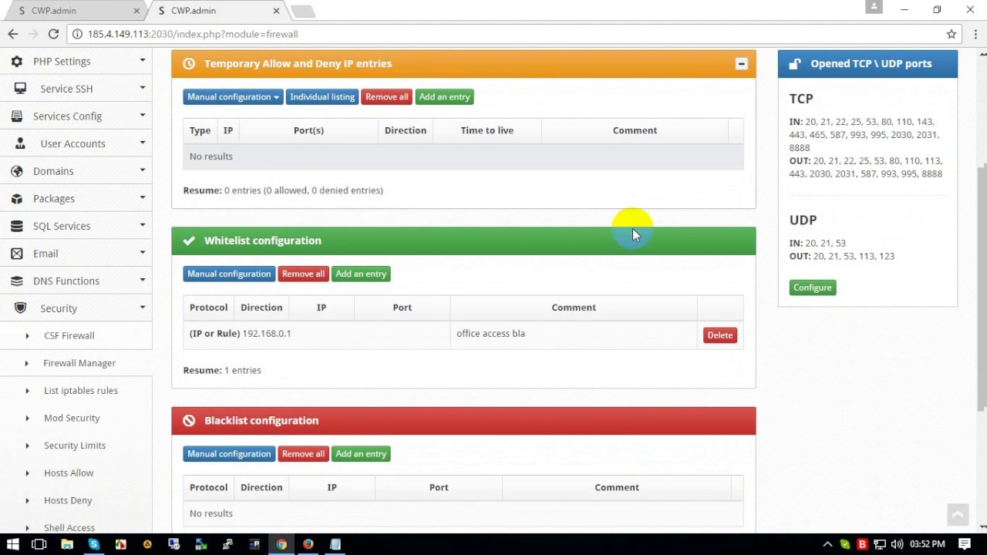The width and height of the screenshot is (987, 555).
Task: Click the Security shield icon
Action: pyautogui.click(x=21, y=308)
